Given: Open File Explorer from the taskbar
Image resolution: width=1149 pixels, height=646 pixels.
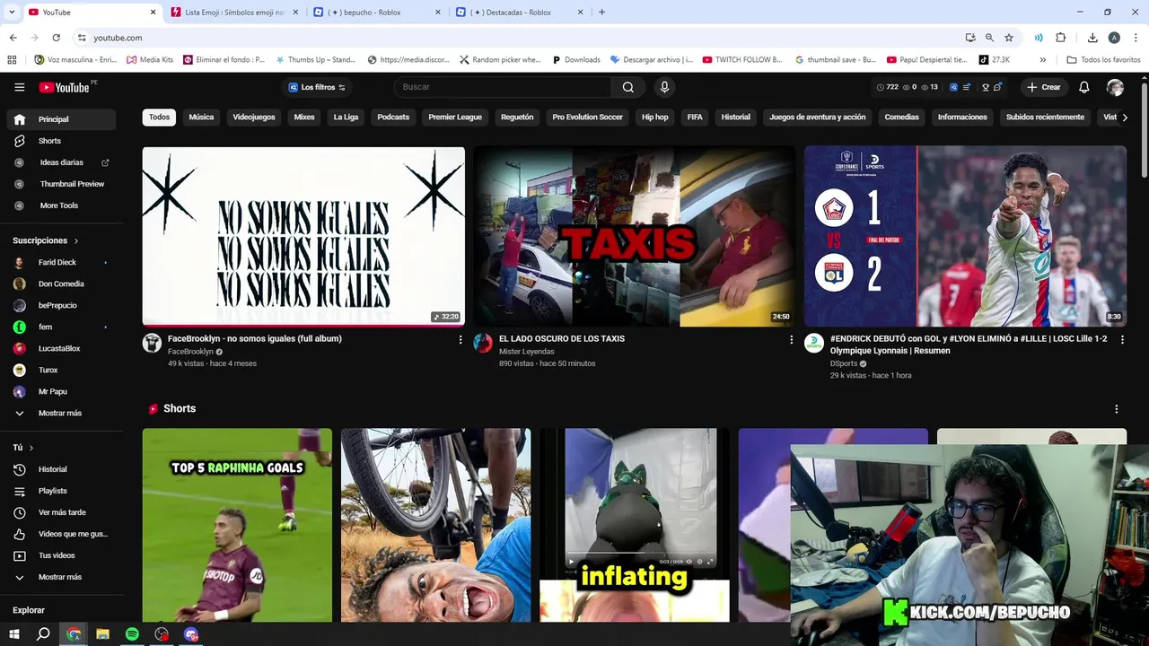Looking at the screenshot, I should tap(102, 634).
